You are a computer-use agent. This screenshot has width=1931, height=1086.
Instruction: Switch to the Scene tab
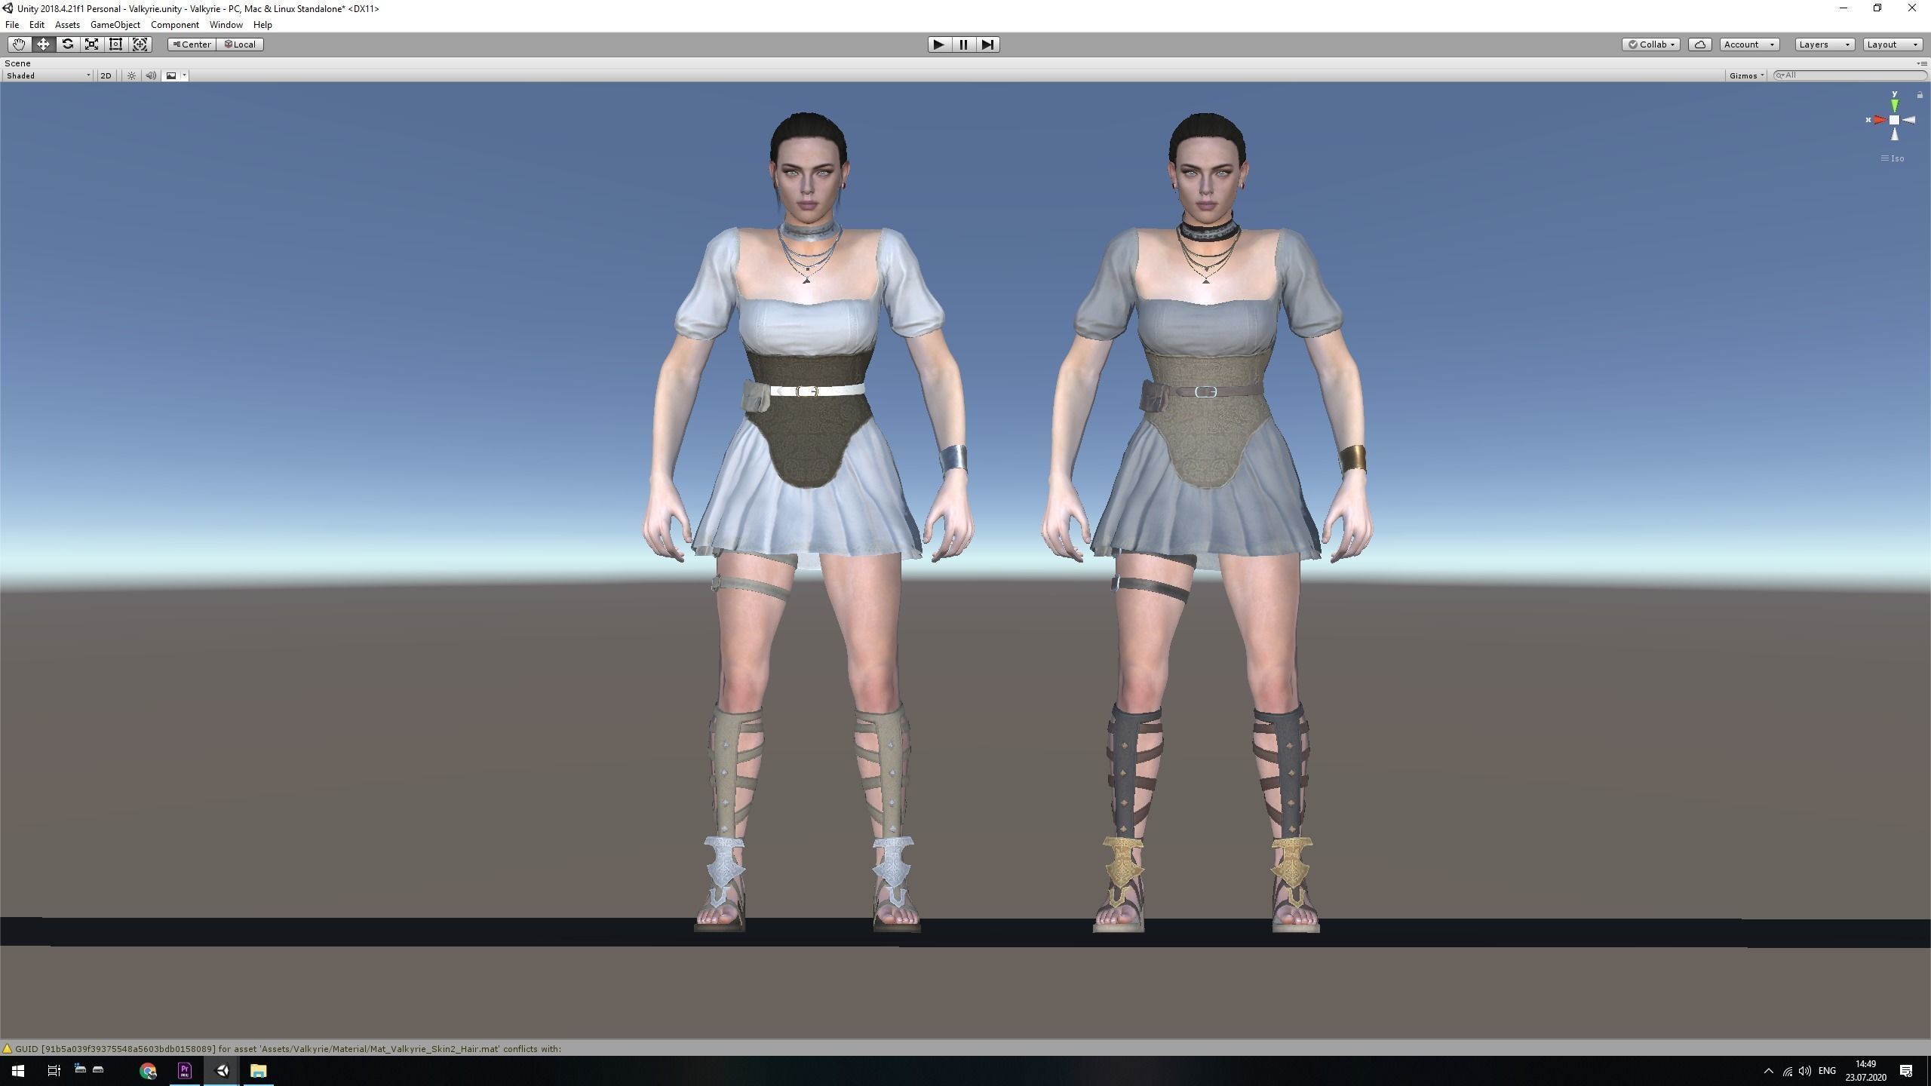click(17, 63)
